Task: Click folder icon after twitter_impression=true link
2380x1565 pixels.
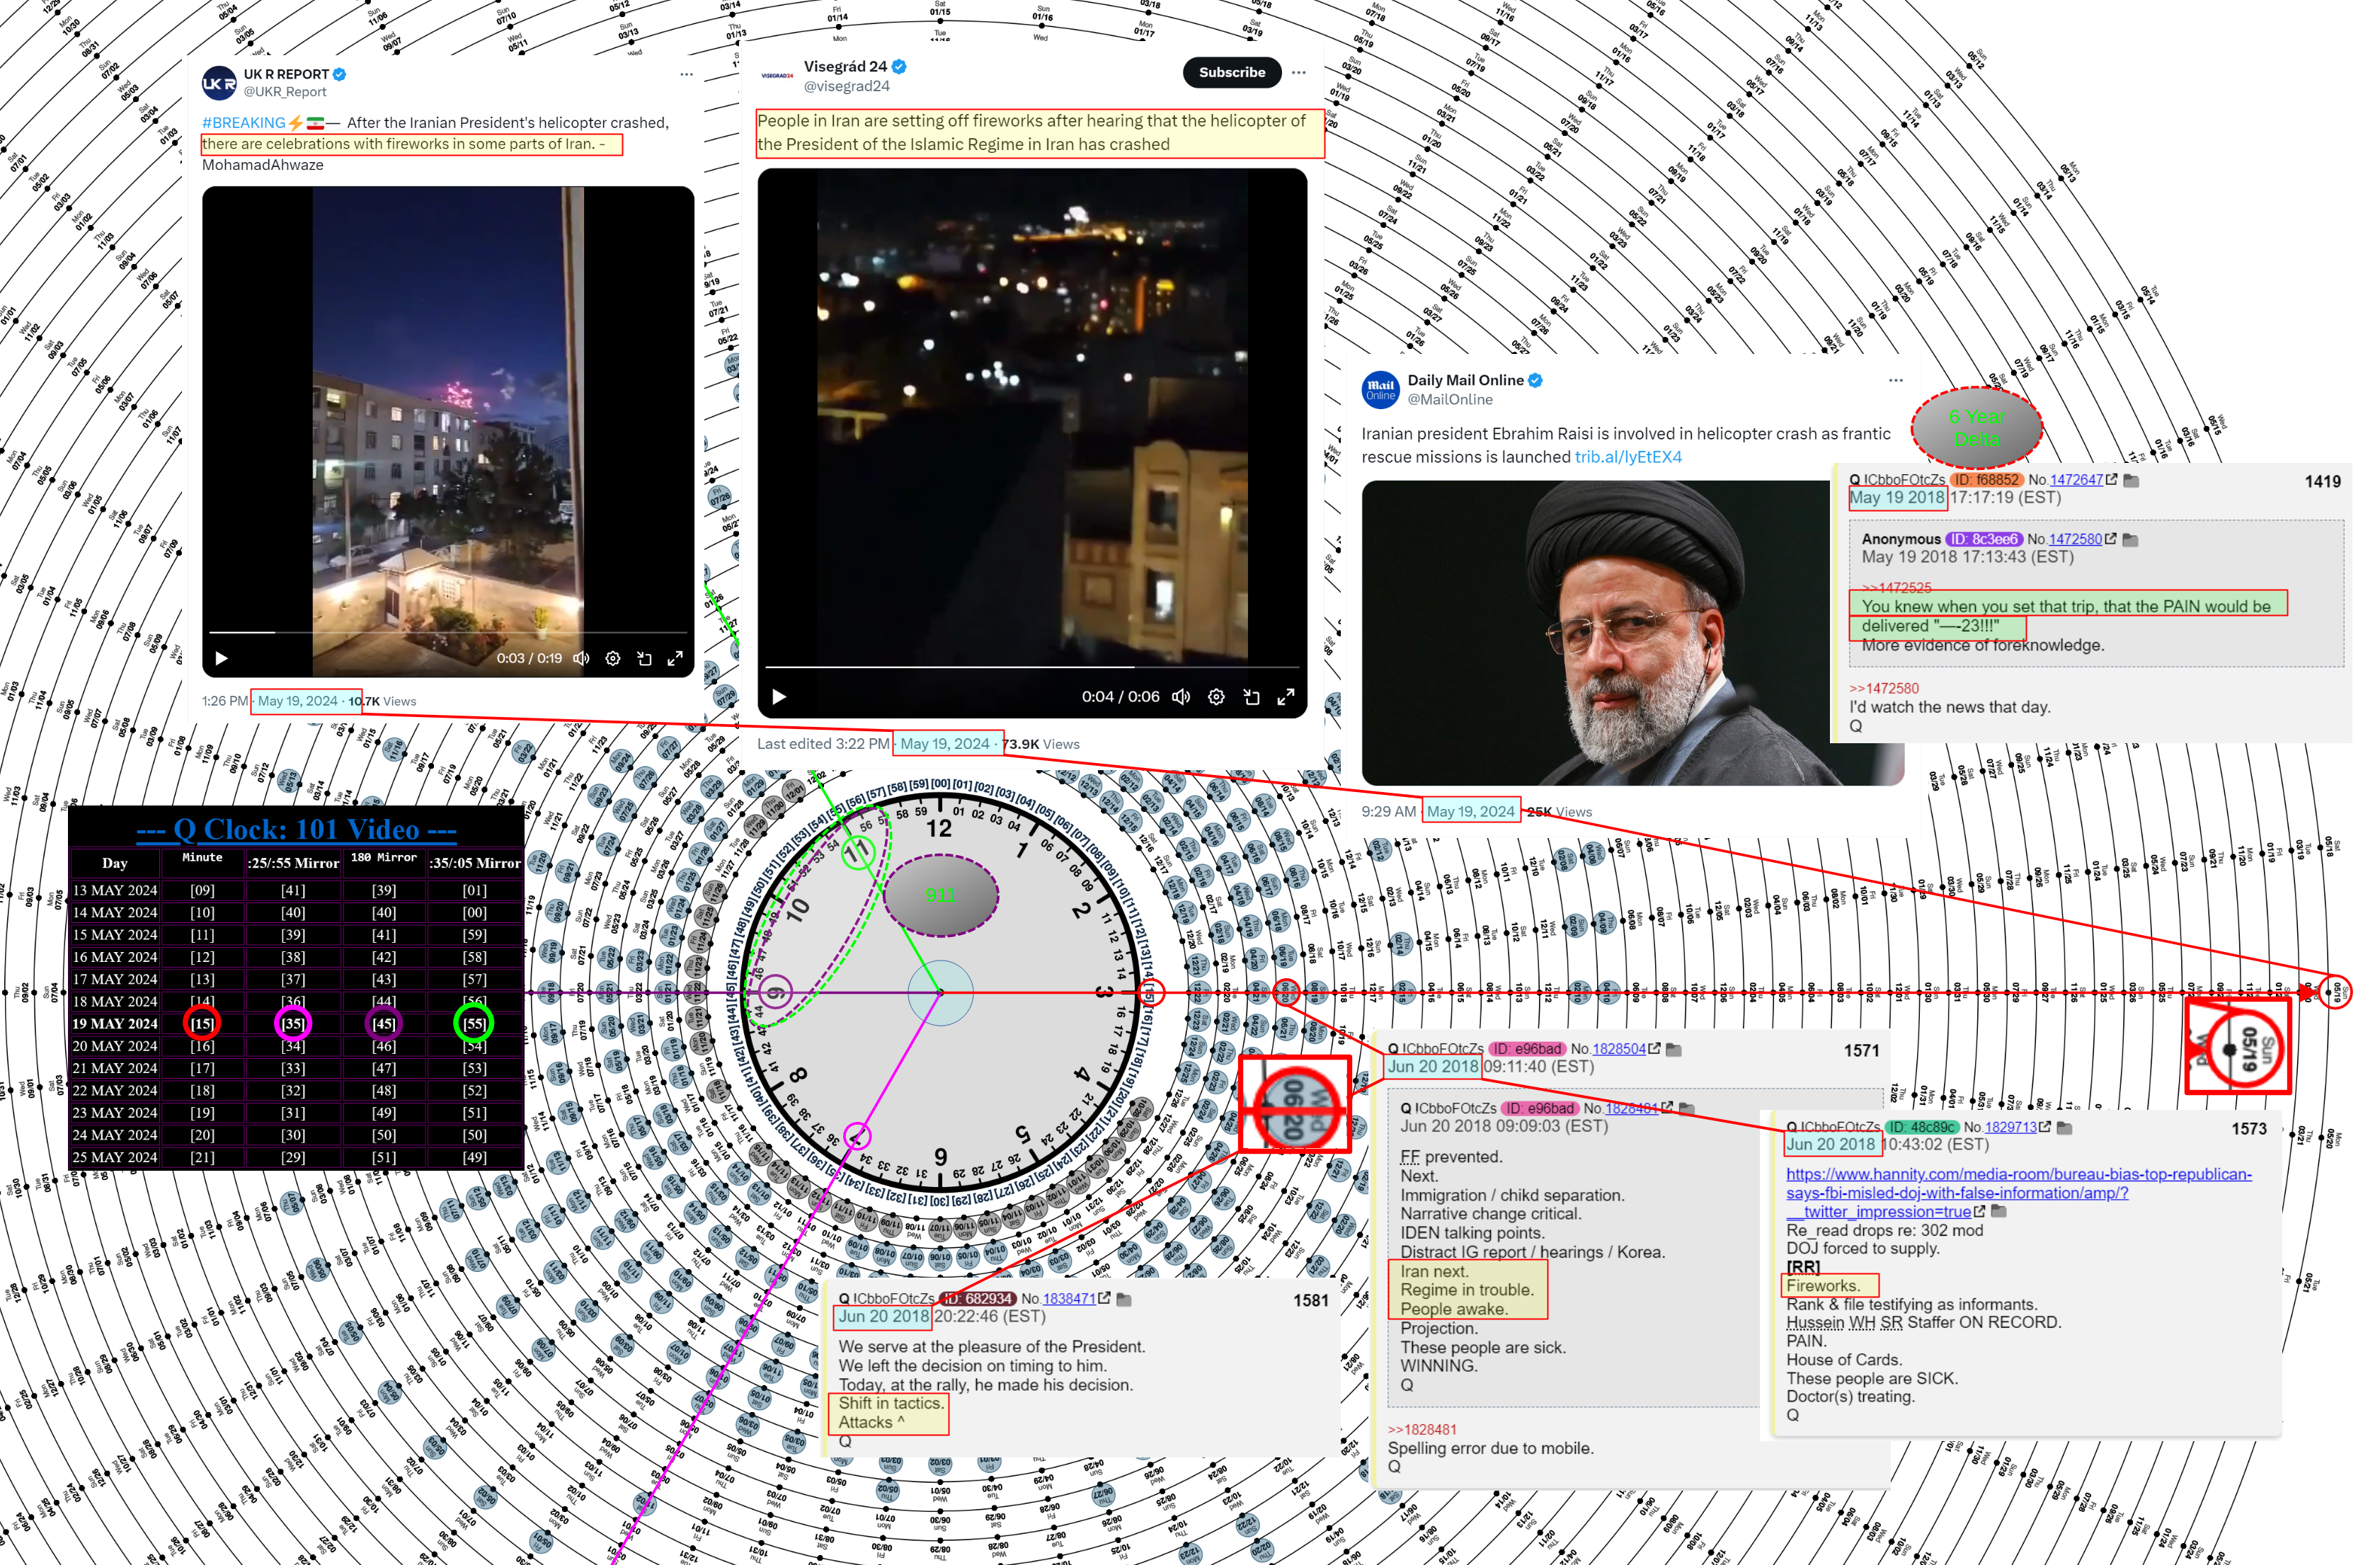Action: click(1999, 1211)
